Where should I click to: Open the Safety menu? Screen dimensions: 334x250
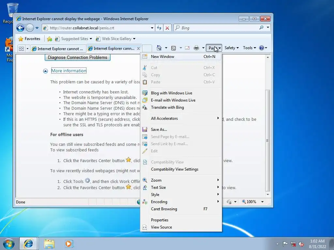pyautogui.click(x=232, y=48)
